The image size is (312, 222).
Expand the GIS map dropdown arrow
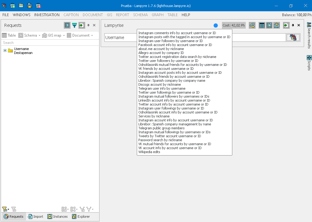[64, 36]
